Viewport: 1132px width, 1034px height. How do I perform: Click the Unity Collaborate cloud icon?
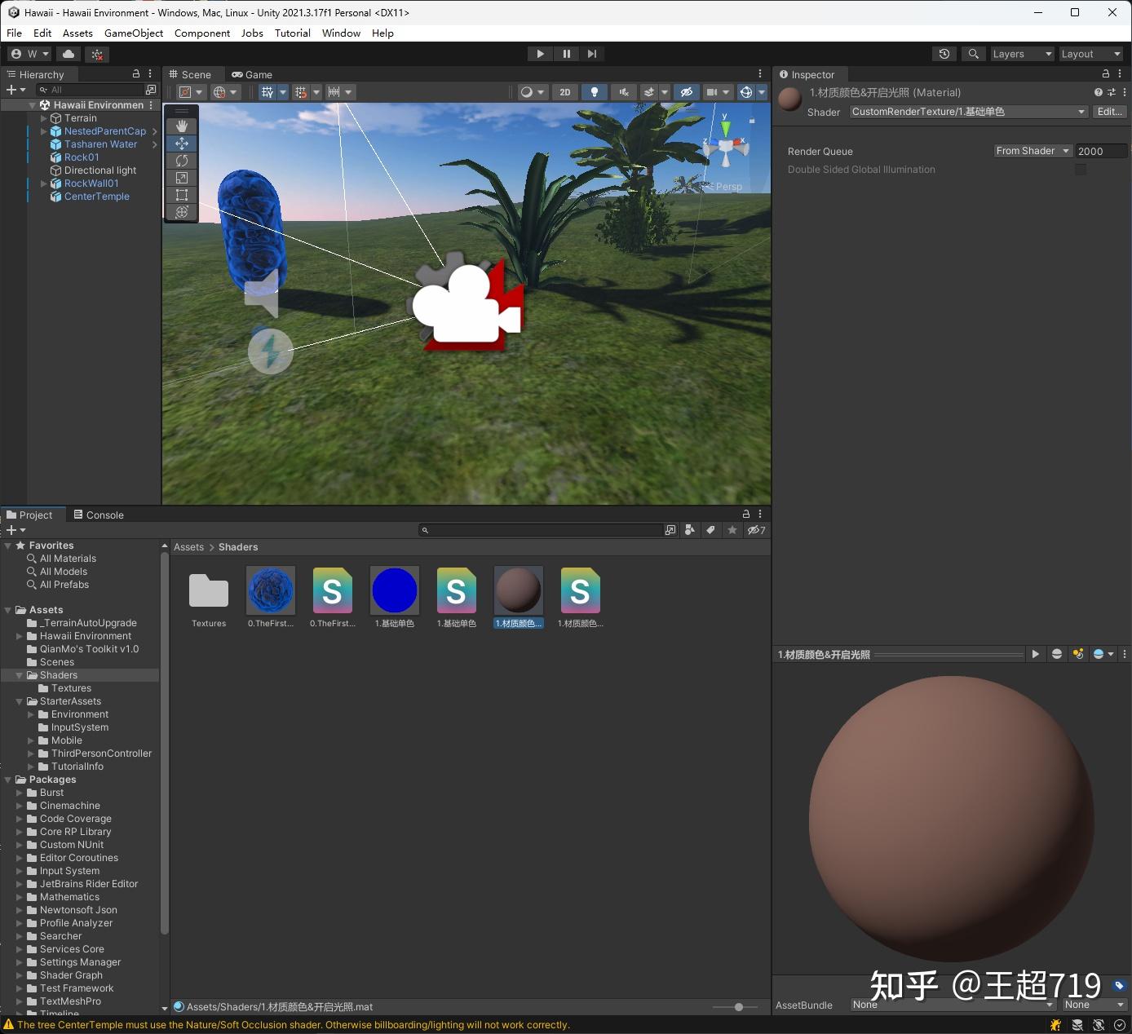68,53
